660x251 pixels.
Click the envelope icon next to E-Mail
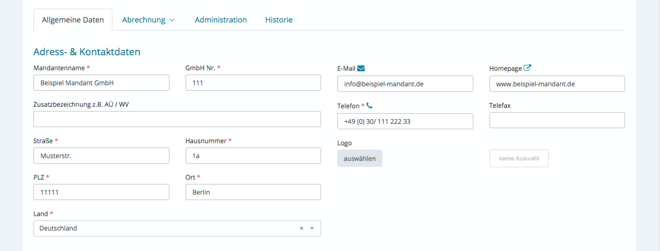(361, 68)
